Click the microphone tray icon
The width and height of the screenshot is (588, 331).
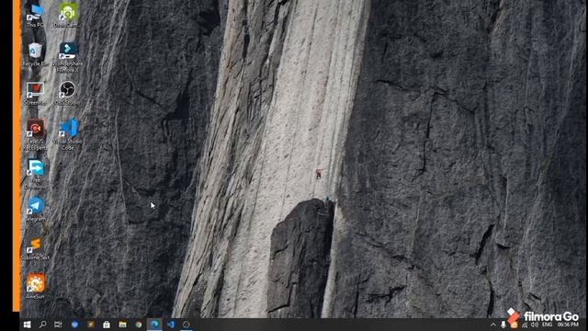tap(503, 325)
